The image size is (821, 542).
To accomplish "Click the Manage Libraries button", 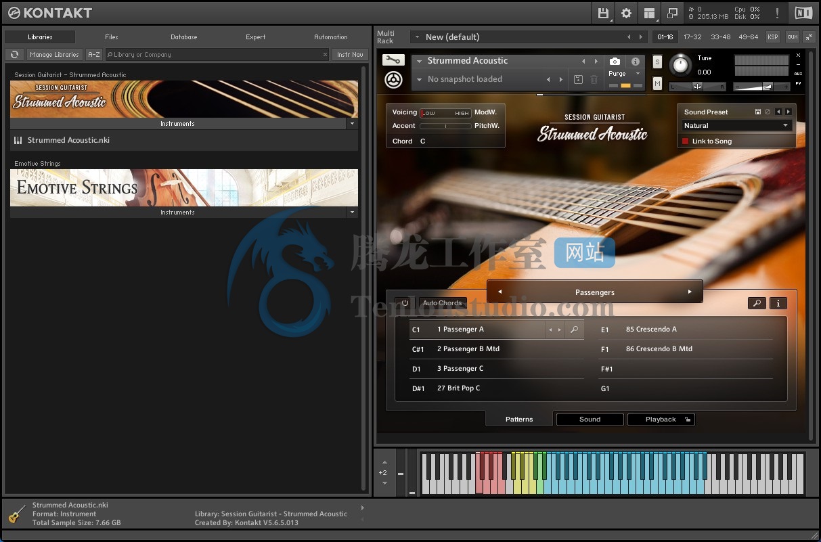I will coord(55,55).
